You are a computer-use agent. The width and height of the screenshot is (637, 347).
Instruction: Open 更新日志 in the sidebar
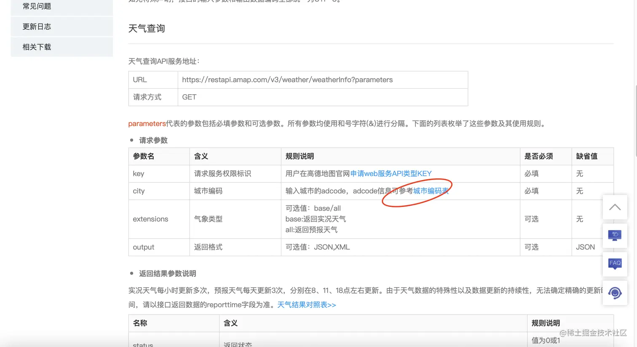62,26
